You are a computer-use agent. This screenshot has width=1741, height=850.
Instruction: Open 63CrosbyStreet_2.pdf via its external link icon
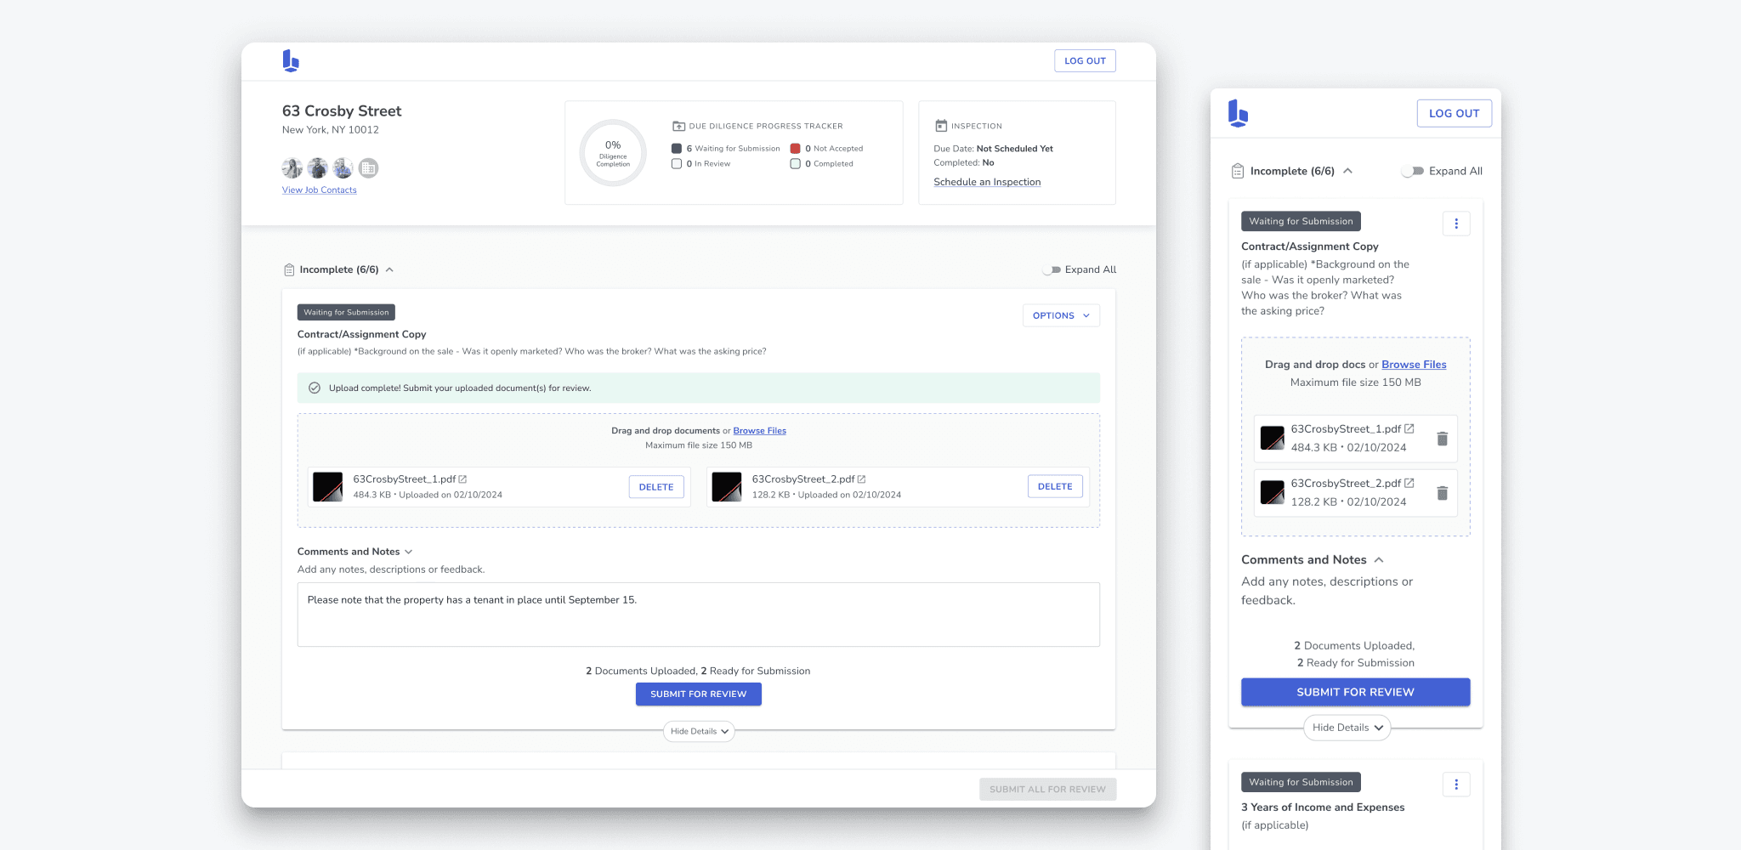coord(862,479)
